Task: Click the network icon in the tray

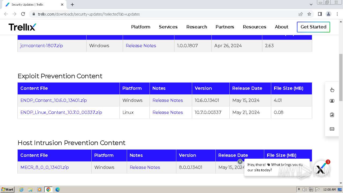Action: pyautogui.click(x=311, y=190)
